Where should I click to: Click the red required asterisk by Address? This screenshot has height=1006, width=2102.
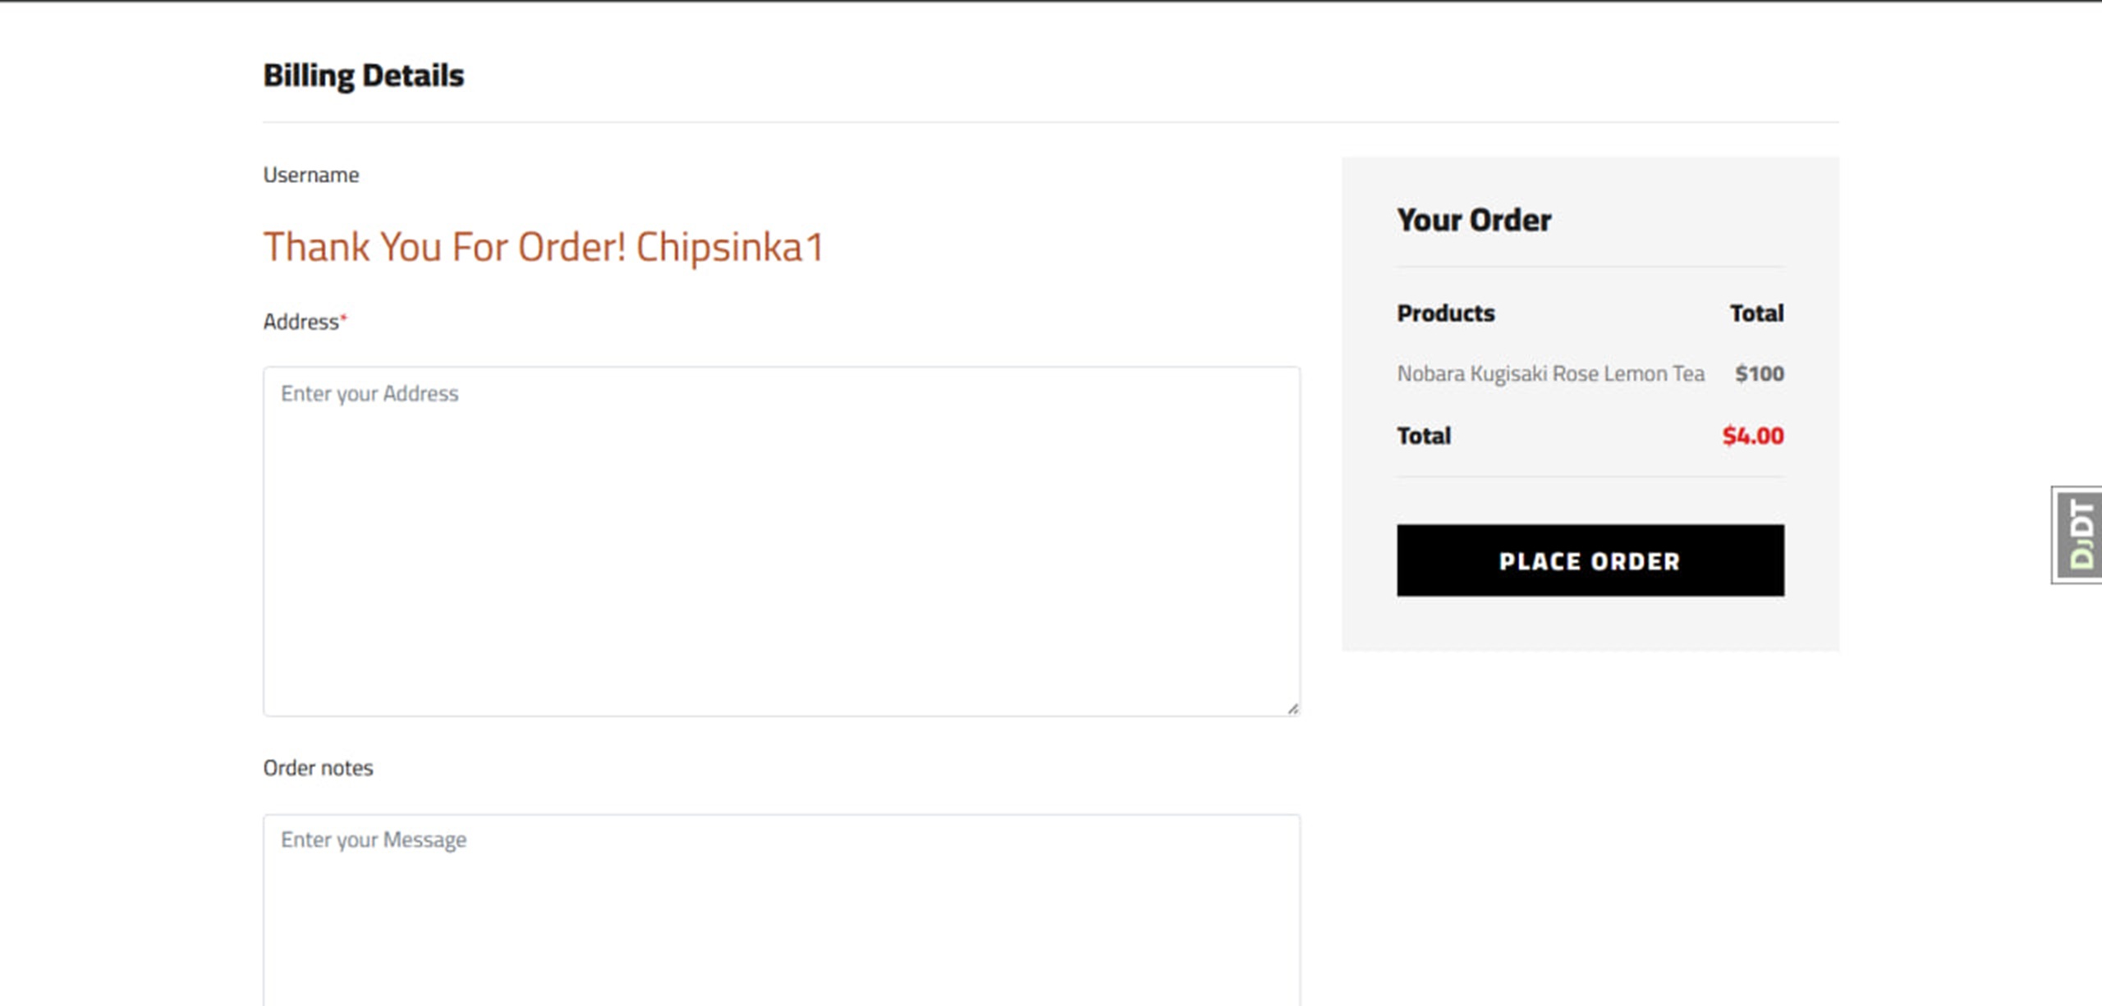tap(344, 317)
